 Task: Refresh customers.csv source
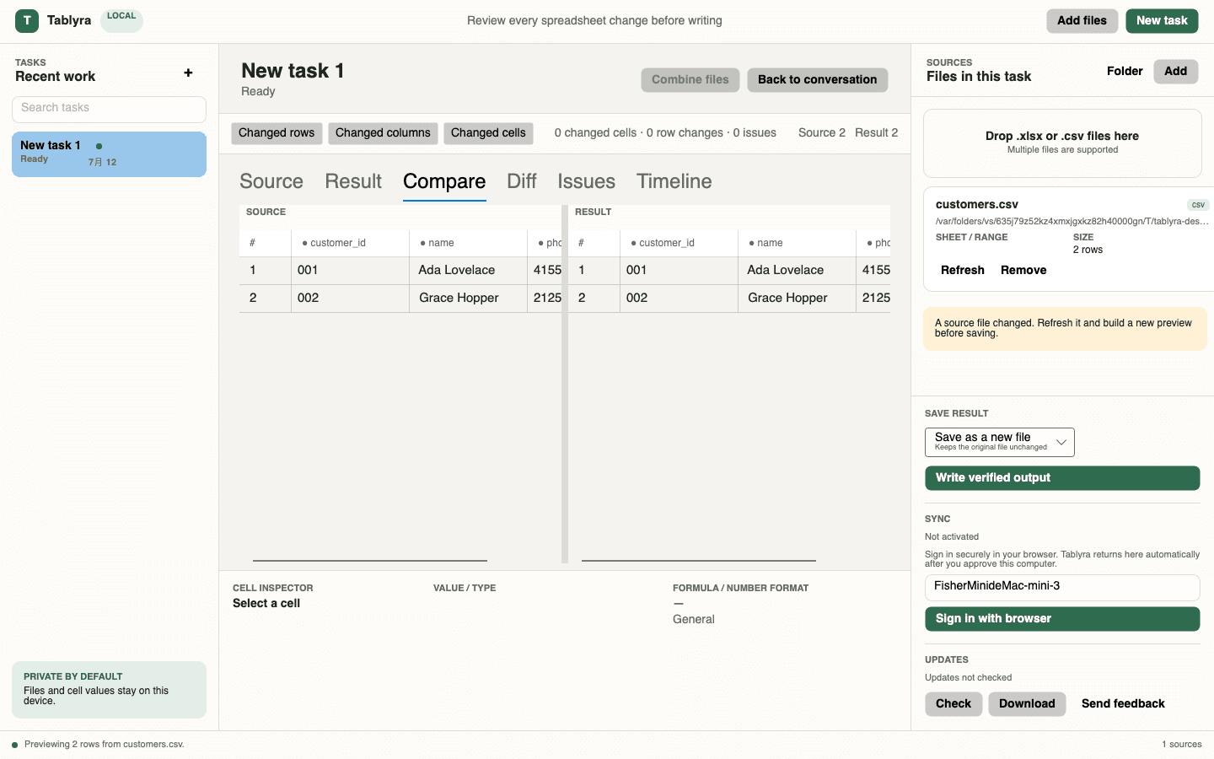[x=963, y=271]
